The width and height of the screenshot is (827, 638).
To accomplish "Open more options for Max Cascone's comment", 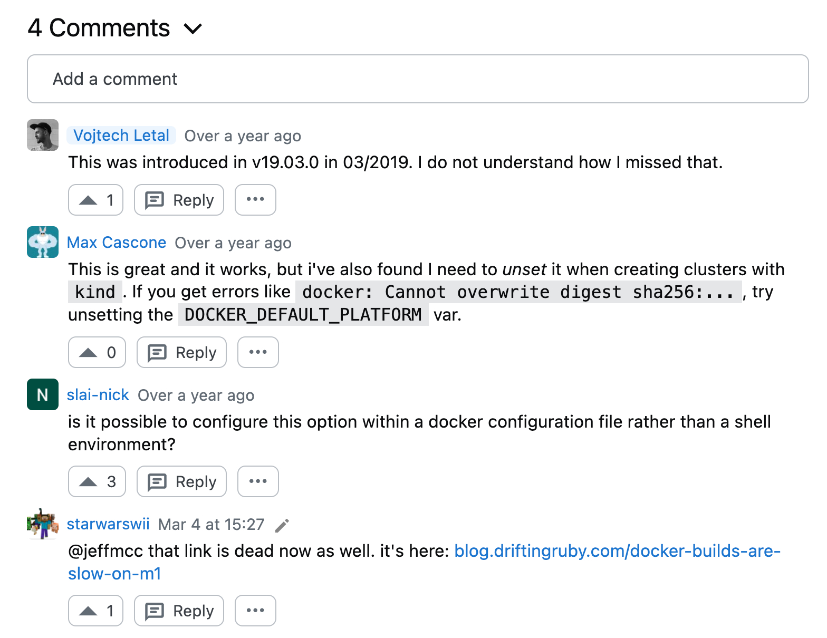I will point(258,352).
